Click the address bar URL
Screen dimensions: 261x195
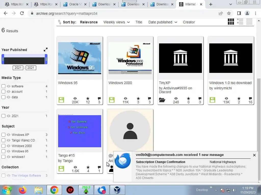67,13
